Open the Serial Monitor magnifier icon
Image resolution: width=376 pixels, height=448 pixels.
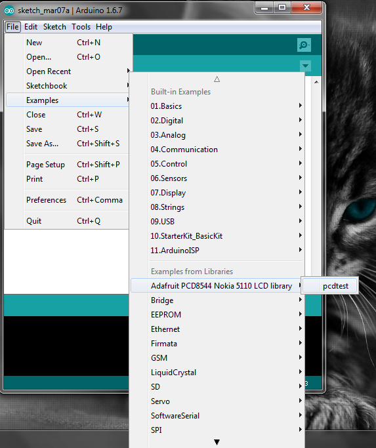tap(304, 45)
